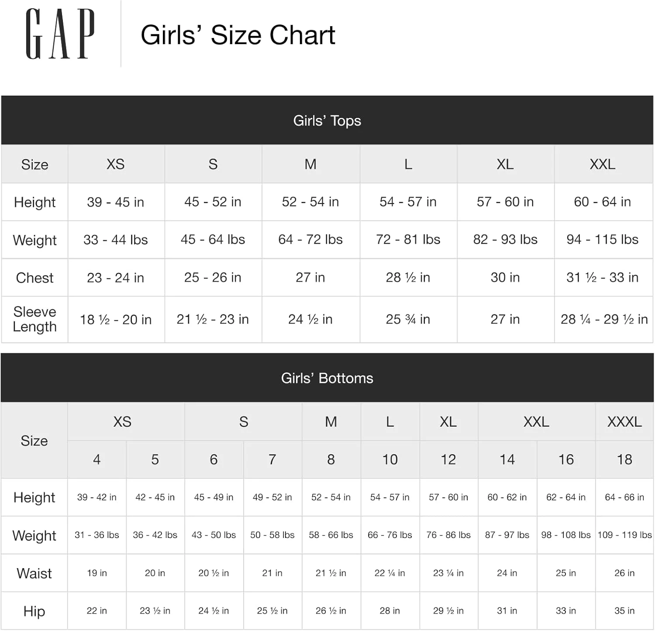Click the 28 ½ in chest cell

[408, 278]
